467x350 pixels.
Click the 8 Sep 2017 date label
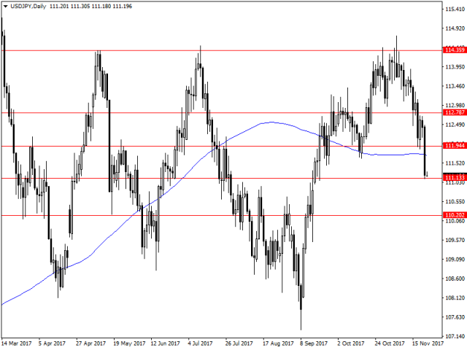[313, 343]
